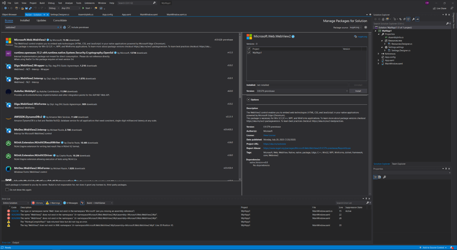Click the Install button
The width and height of the screenshot is (457, 250).
(x=358, y=91)
